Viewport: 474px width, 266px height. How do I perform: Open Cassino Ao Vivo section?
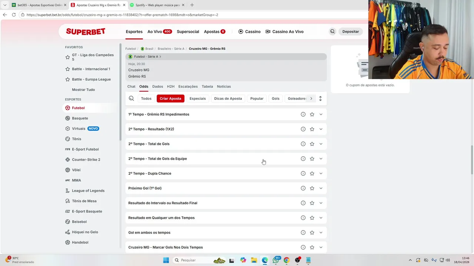284,31
